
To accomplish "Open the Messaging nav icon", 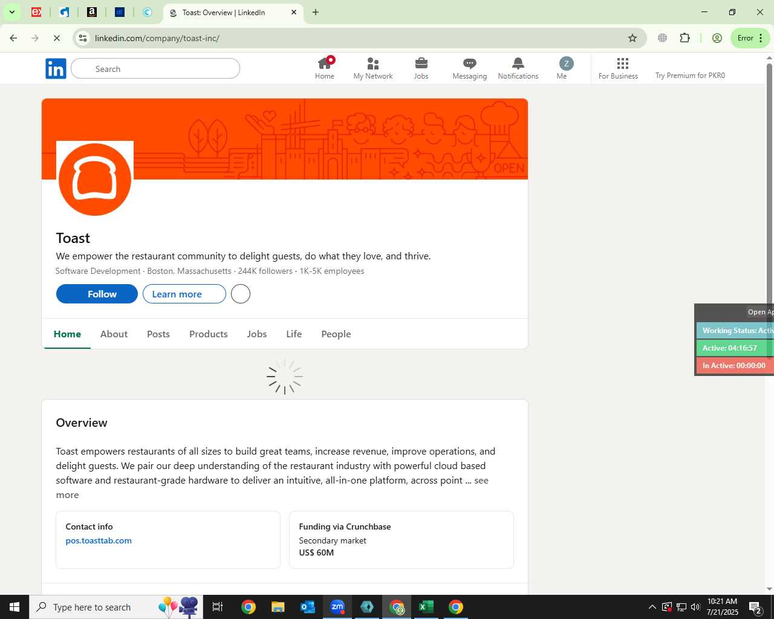I will point(470,68).
